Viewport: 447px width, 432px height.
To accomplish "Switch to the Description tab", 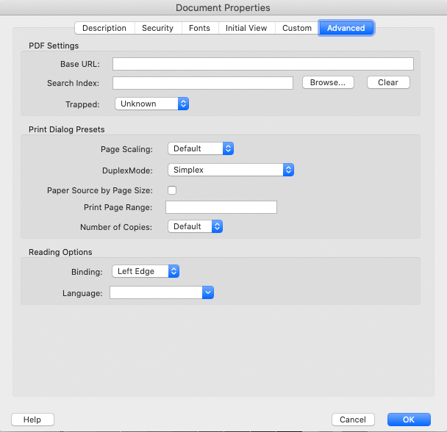I will pyautogui.click(x=104, y=28).
